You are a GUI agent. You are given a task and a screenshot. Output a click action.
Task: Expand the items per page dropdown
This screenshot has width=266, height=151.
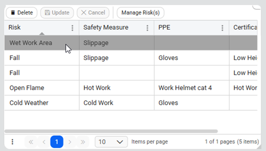click(x=111, y=142)
